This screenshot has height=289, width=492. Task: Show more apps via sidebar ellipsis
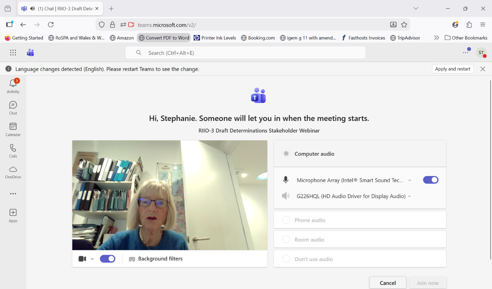tap(13, 194)
